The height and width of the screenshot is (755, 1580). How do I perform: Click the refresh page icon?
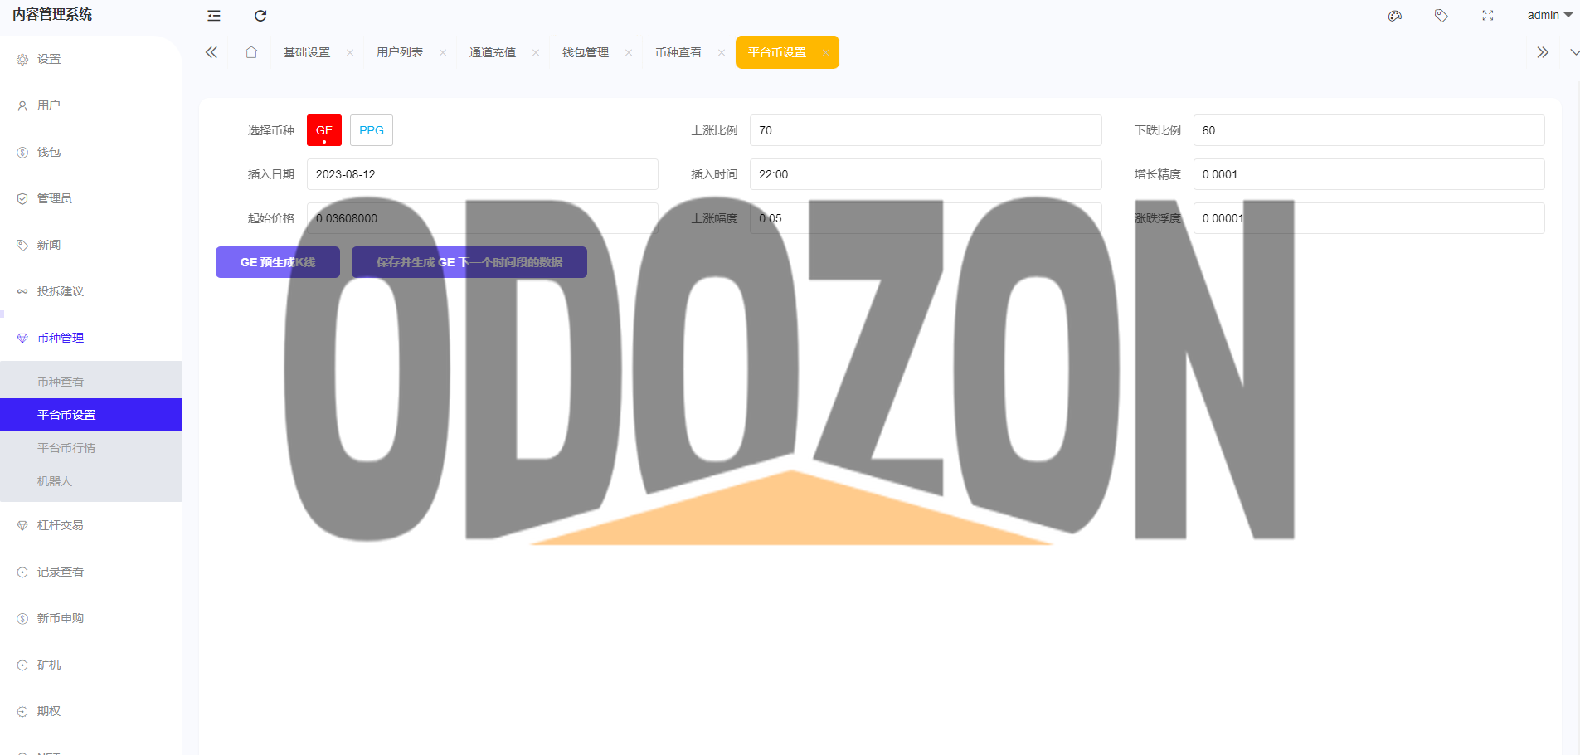coord(260,16)
